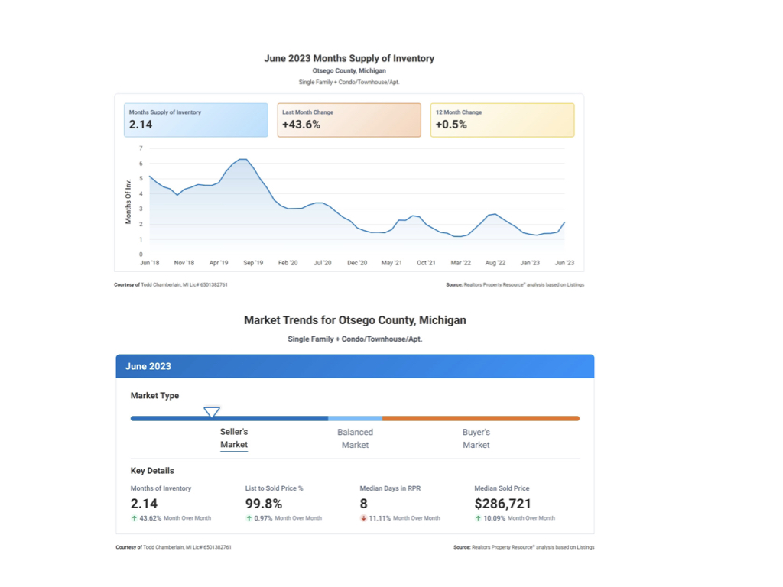The height and width of the screenshot is (587, 783).
Task: Click the June 2023 blue header bar
Action: (355, 366)
